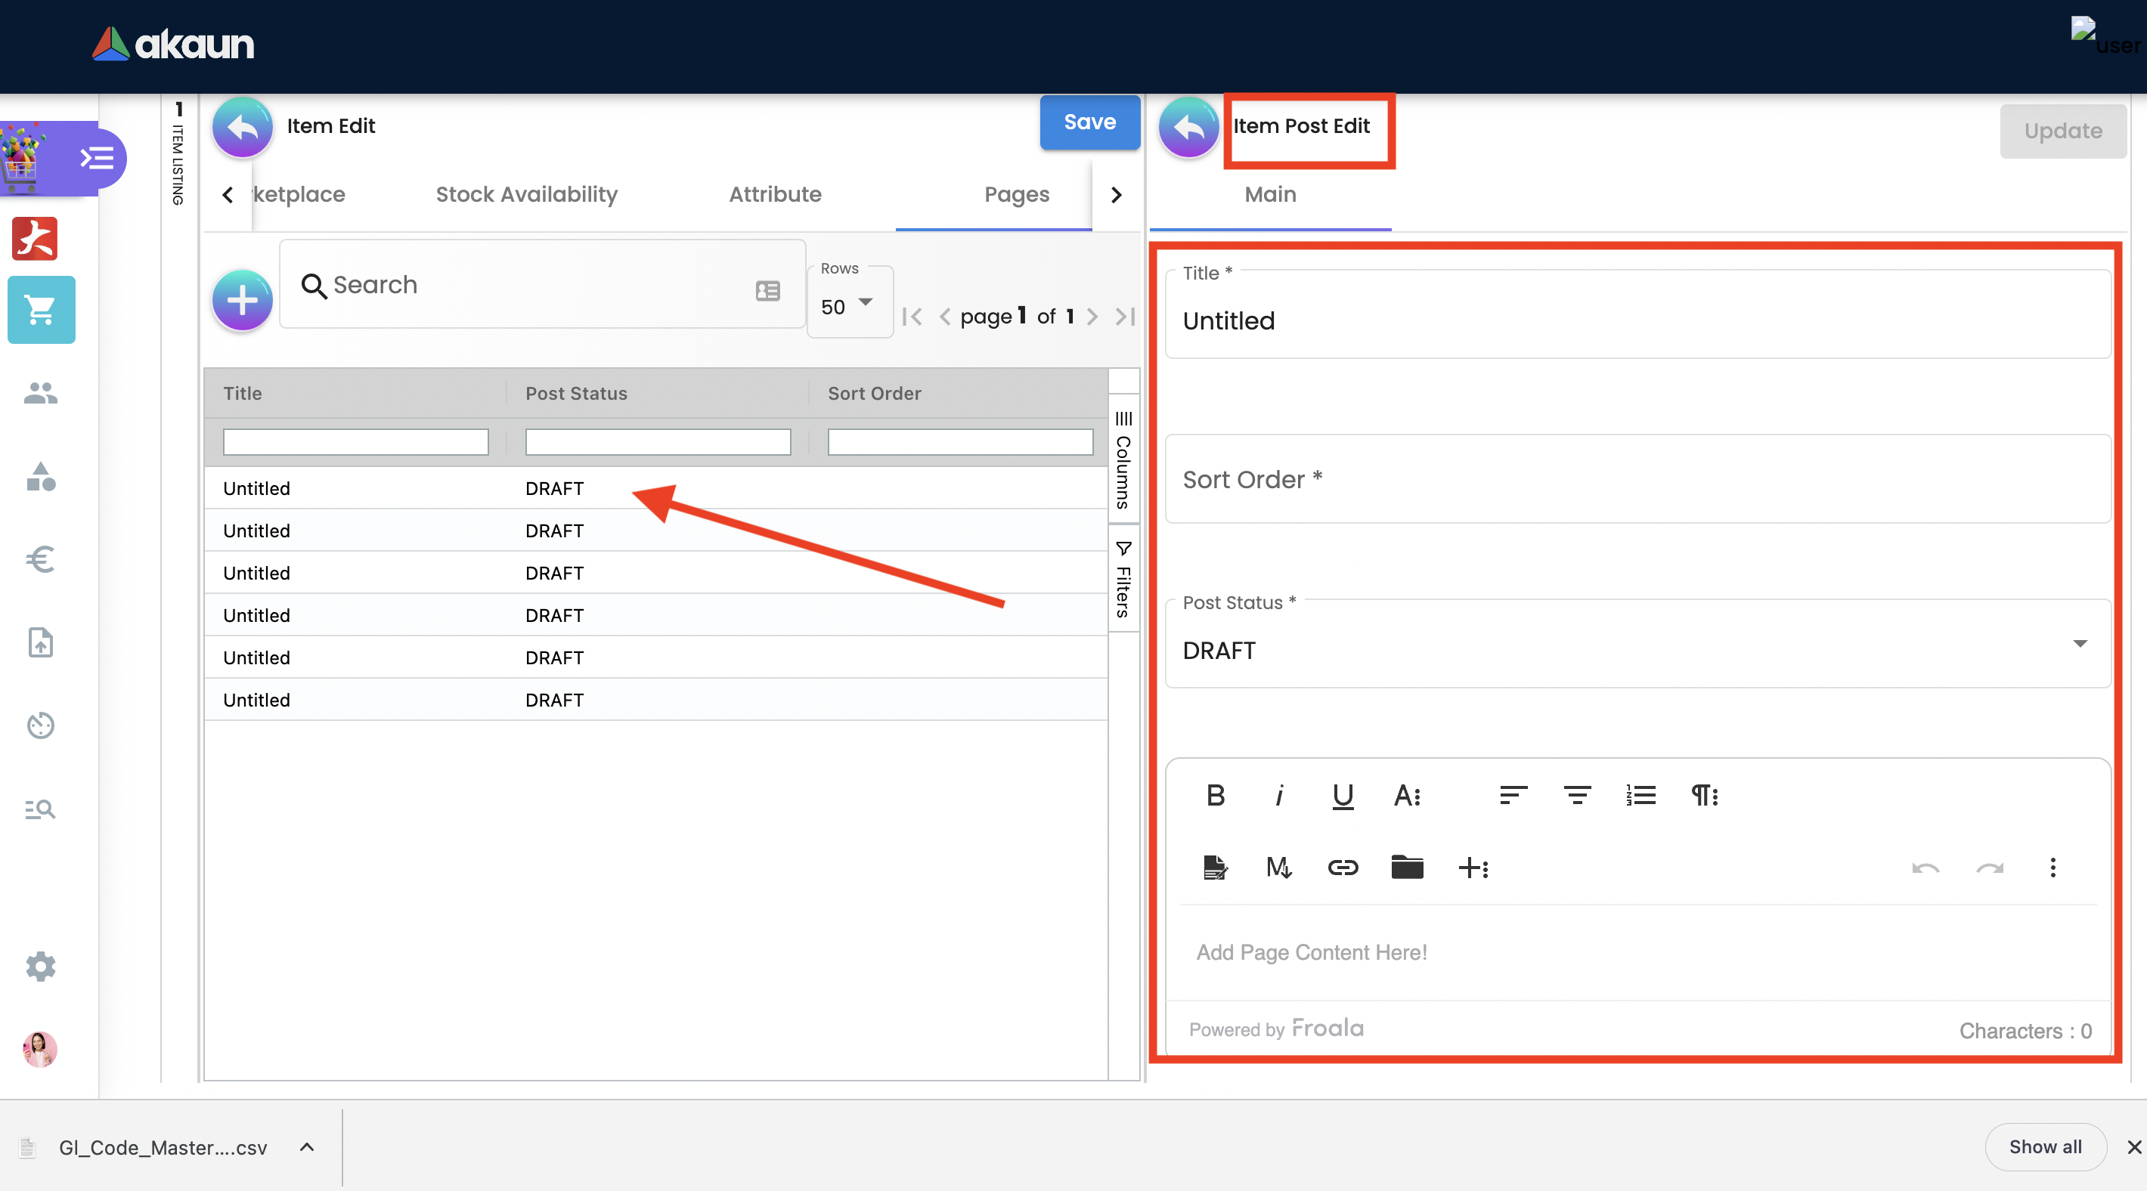This screenshot has width=2147, height=1191.
Task: Apply underline formatting in editor
Action: point(1342,795)
